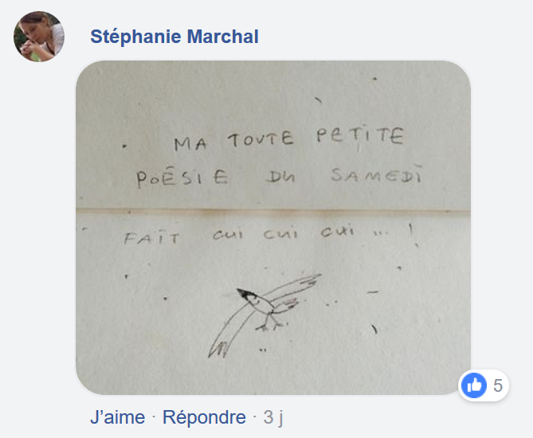Click the word 'PETITE' in the photo
The height and width of the screenshot is (438, 533).
[x=360, y=137]
